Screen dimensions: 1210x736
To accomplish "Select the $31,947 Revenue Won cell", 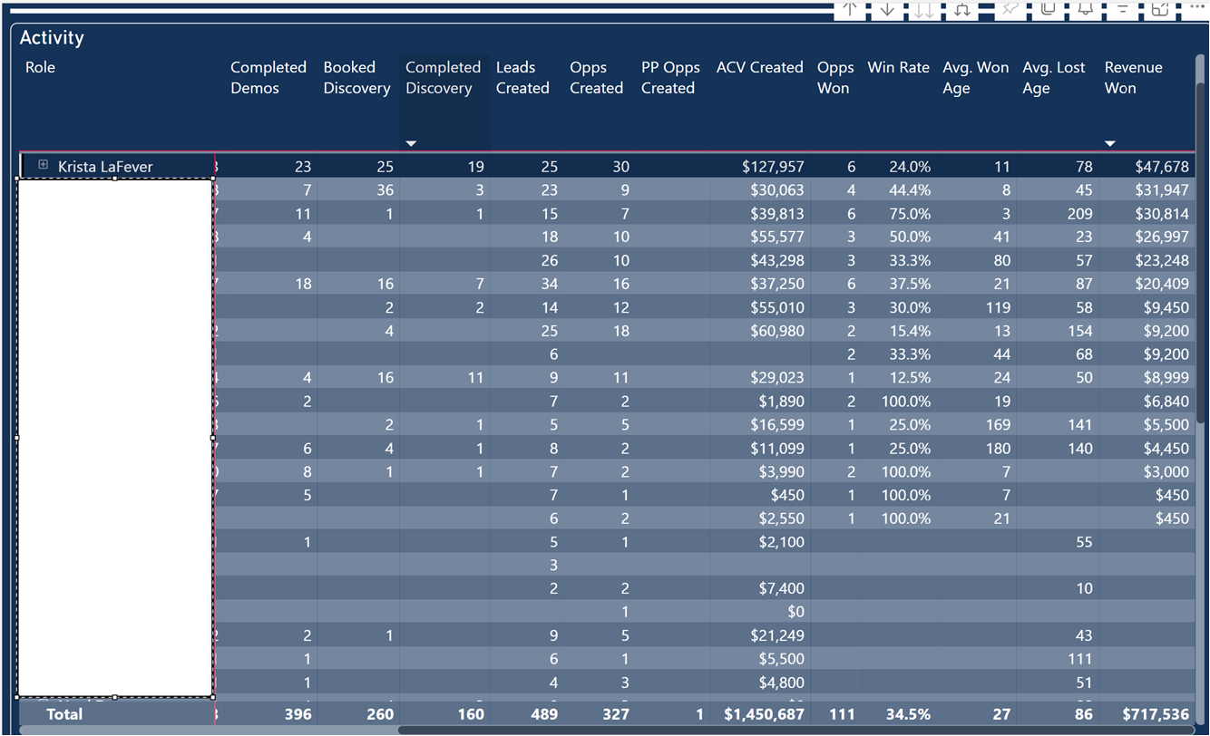I will [1162, 190].
